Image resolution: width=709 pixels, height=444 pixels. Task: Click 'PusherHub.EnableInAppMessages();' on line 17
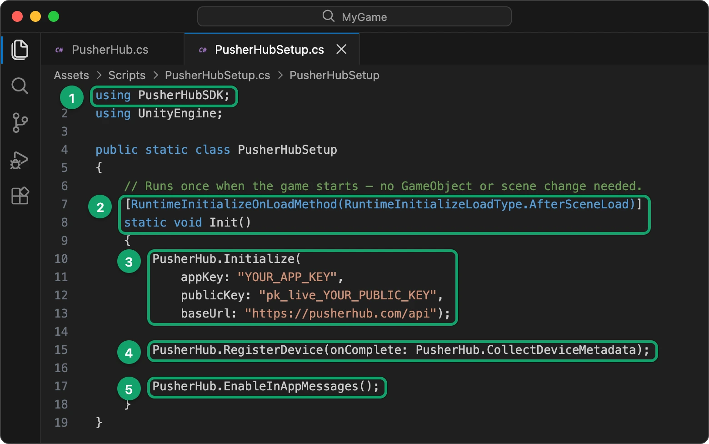click(x=266, y=386)
